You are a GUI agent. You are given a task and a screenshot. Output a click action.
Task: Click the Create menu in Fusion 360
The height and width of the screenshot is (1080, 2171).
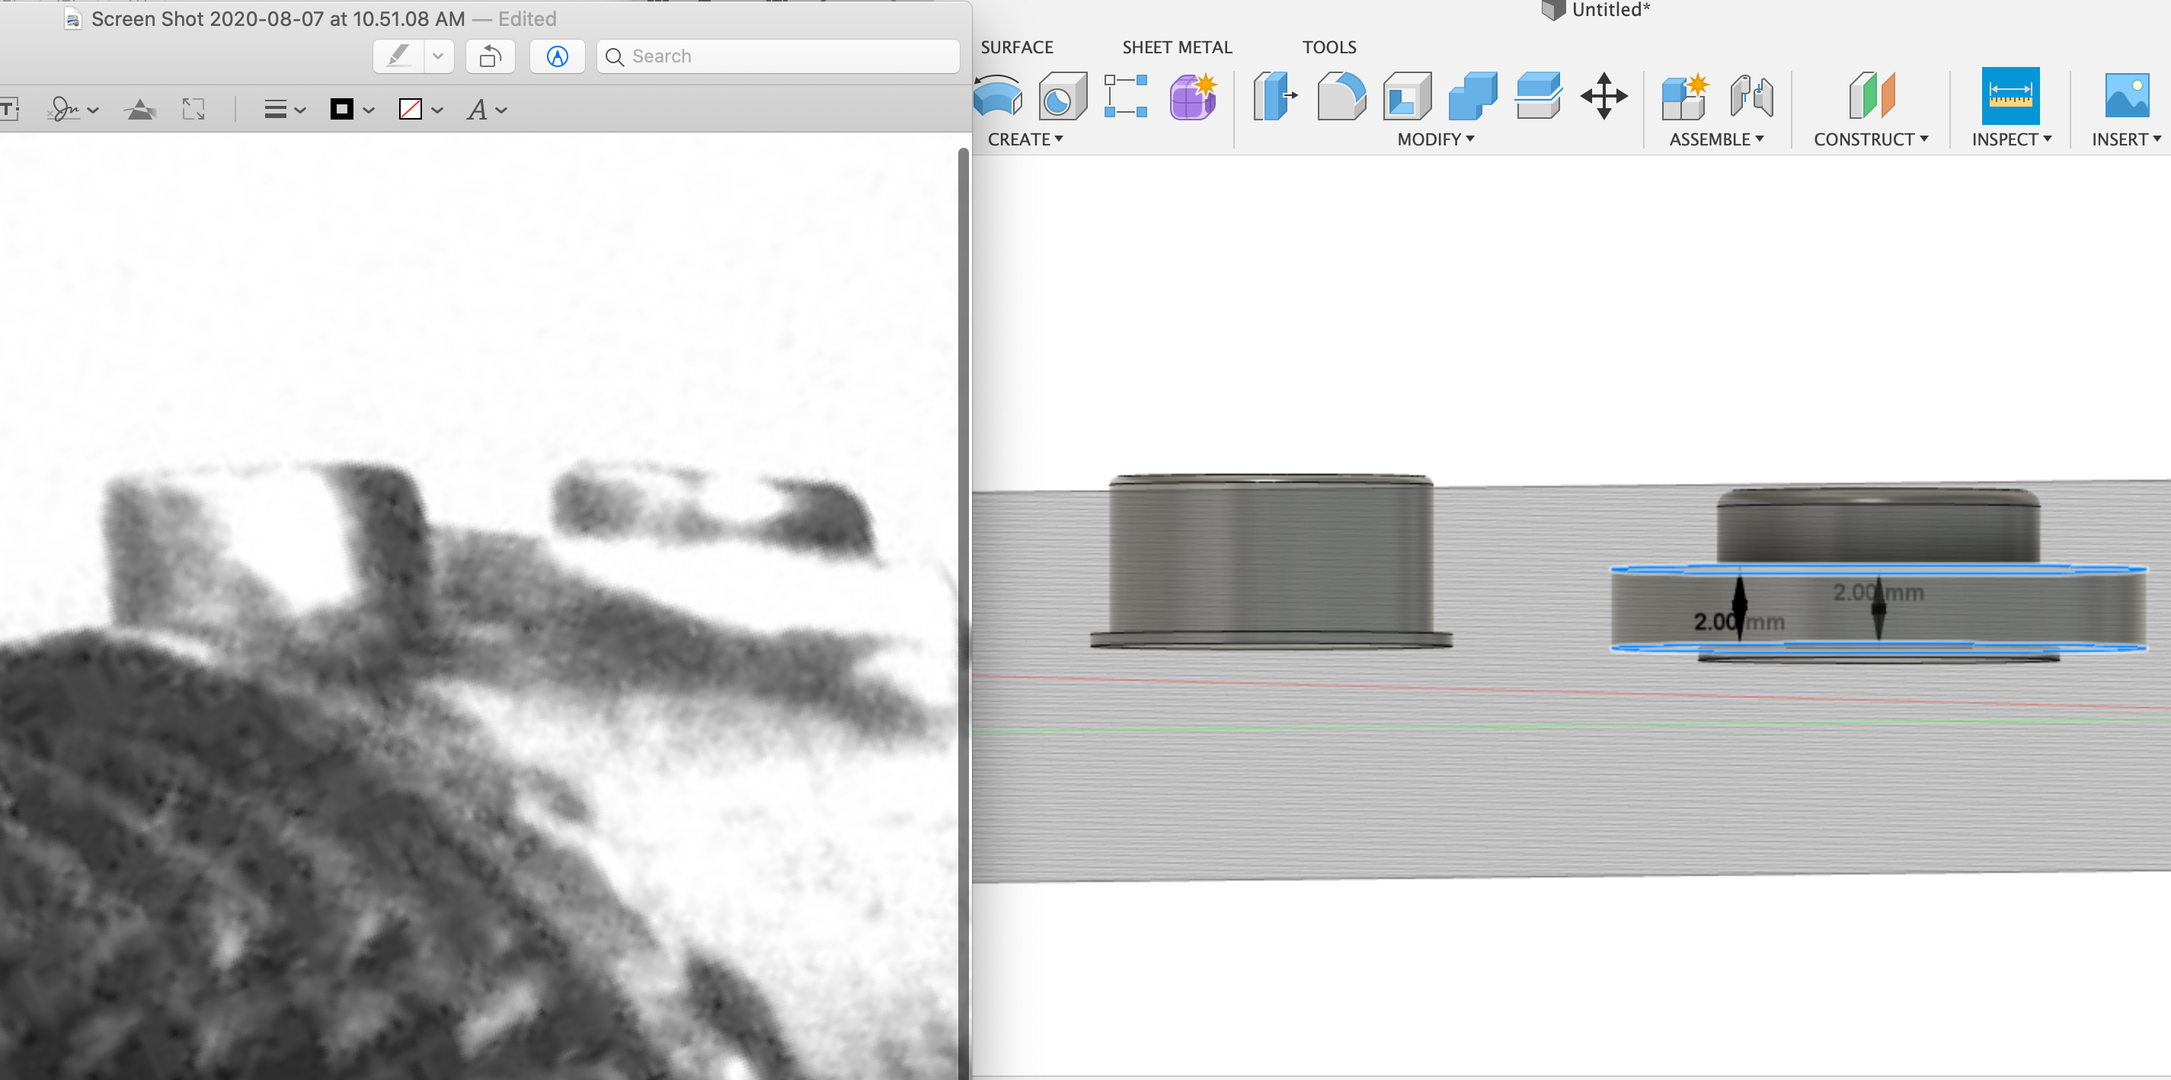1025,139
